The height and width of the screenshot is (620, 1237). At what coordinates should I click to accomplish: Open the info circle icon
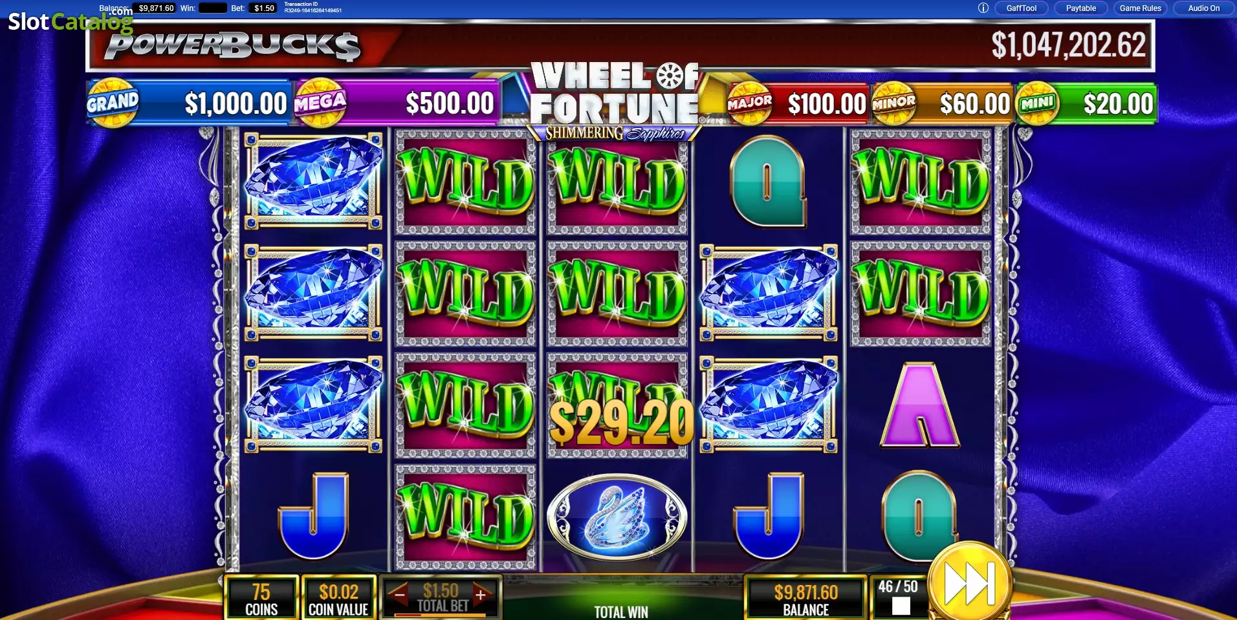983,8
